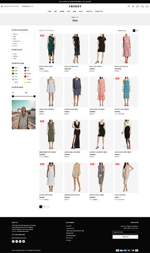Select the Orange color swatch
The width and height of the screenshot is (150, 253).
(25, 73)
